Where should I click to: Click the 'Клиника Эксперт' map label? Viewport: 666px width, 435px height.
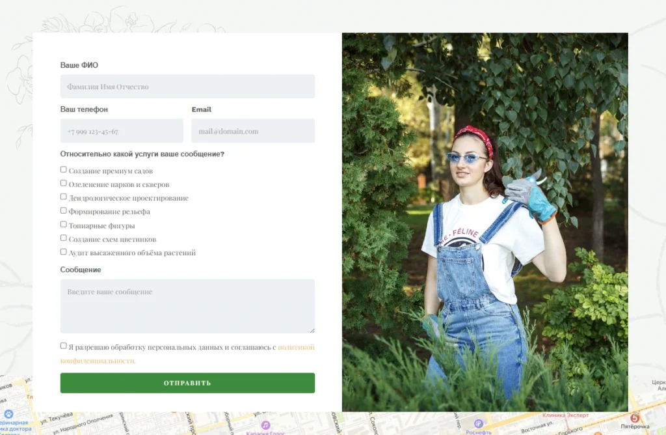coord(565,415)
